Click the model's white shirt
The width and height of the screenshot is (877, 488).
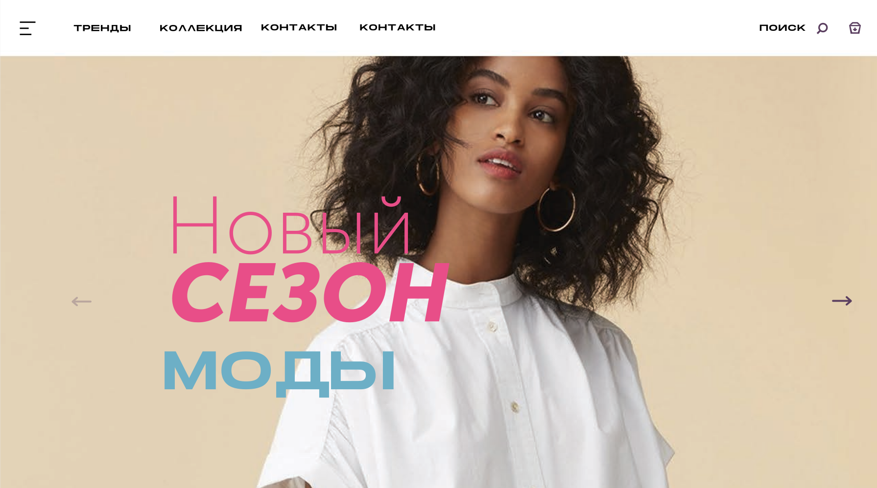point(490,391)
